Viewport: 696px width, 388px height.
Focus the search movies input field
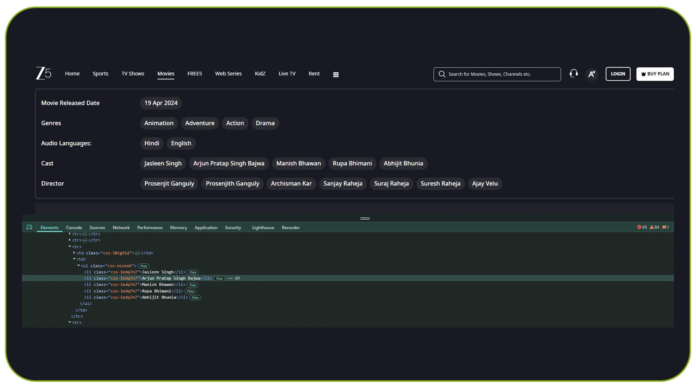497,74
